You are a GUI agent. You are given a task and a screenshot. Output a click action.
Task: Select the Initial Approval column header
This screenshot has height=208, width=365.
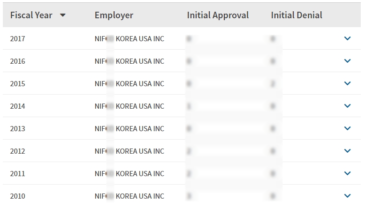pos(218,15)
